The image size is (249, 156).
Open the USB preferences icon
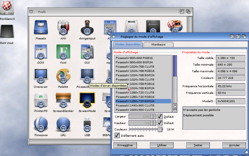(87, 124)
